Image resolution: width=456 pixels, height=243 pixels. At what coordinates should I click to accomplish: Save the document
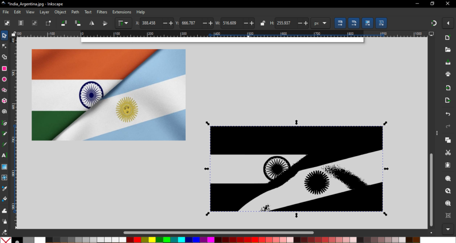(448, 62)
